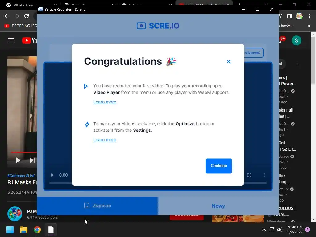
Task: Play the YouTube video
Action: point(18,160)
